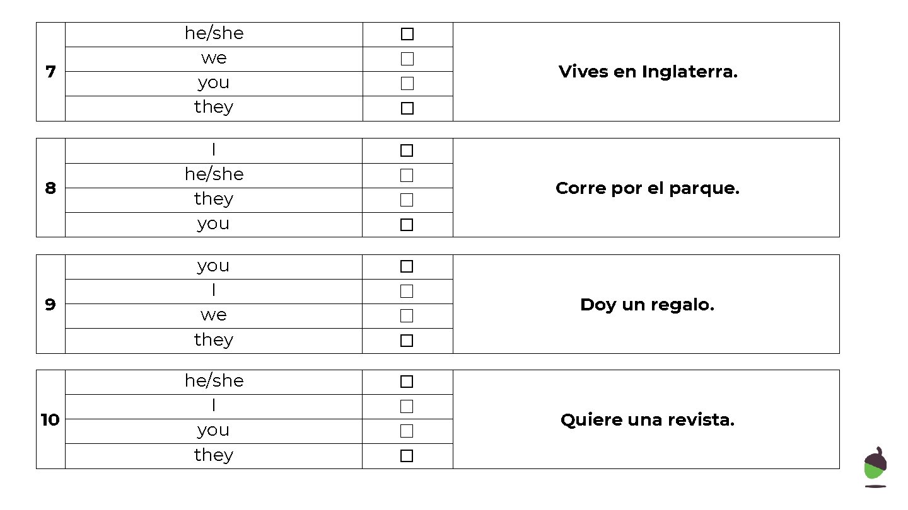Select the 'they' checkbox in question 10

407,456
